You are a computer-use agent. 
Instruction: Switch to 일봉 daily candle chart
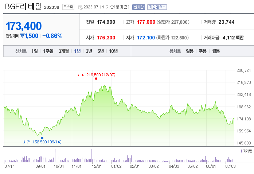tap(190, 51)
